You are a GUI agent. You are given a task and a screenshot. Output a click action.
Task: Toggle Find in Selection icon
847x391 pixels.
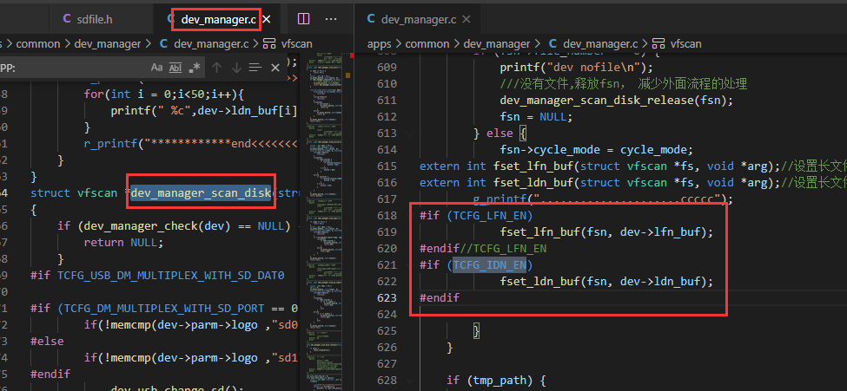tap(255, 68)
